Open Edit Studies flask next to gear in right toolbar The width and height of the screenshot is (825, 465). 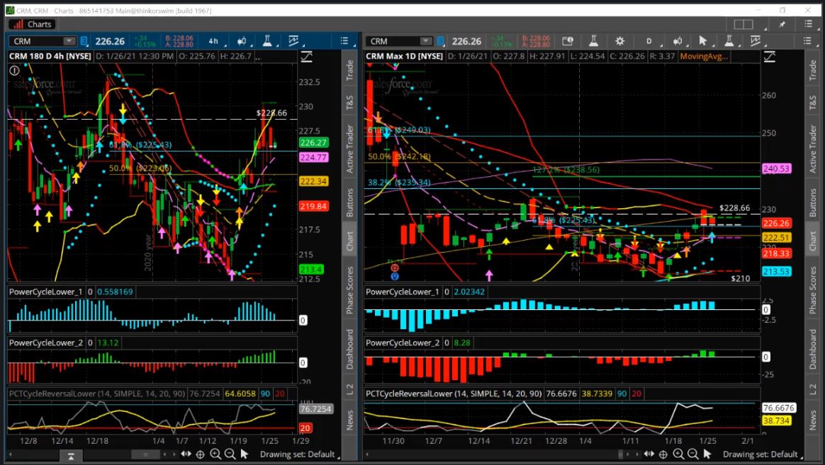tap(593, 41)
